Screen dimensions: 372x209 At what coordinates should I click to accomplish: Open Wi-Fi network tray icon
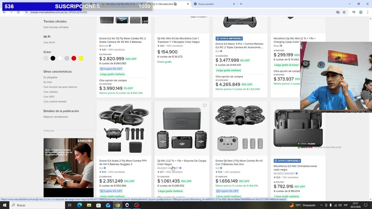[335, 205]
